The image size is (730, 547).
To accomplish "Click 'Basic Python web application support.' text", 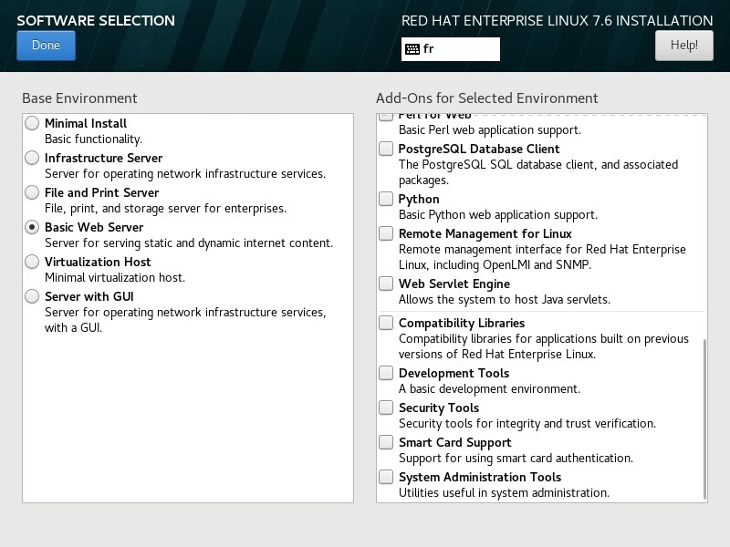I will coord(498,215).
